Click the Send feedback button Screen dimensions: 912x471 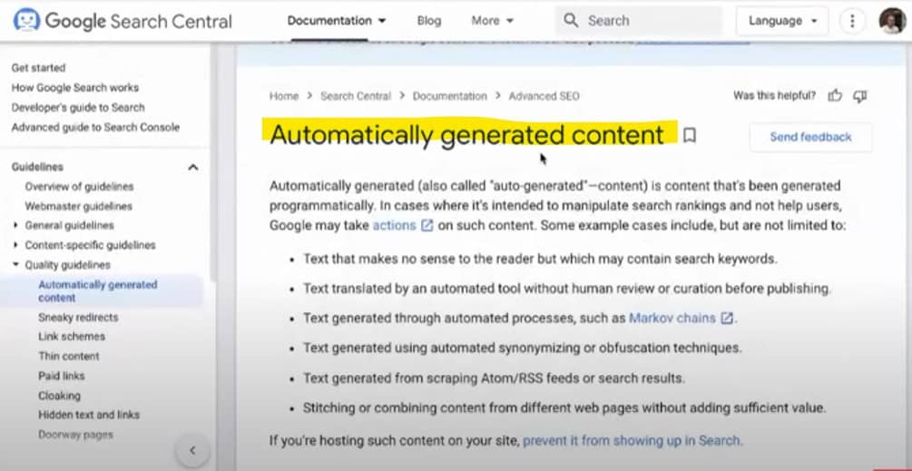click(810, 137)
